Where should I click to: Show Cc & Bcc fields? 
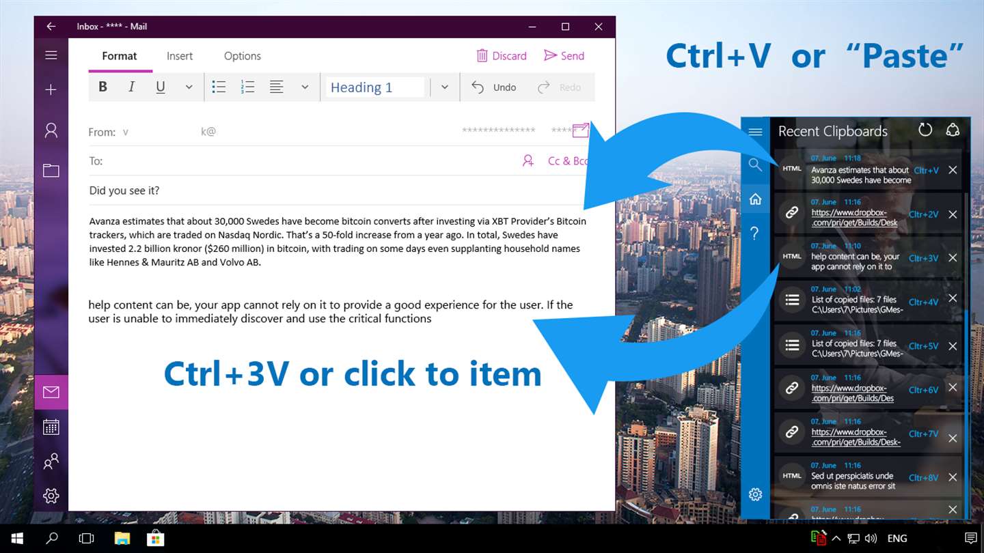[x=568, y=161]
